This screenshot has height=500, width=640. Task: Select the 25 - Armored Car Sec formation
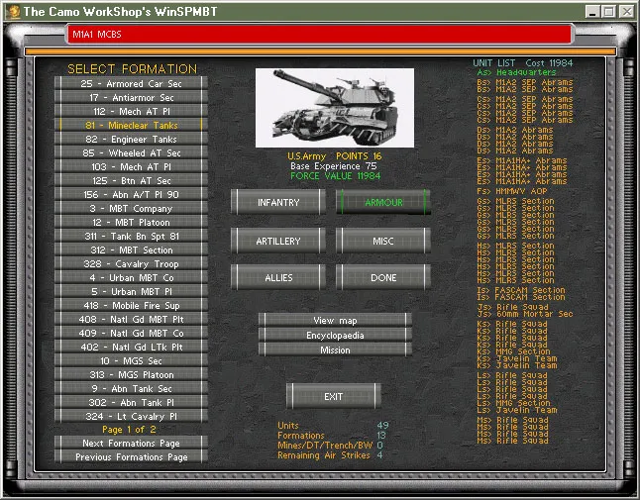[132, 83]
